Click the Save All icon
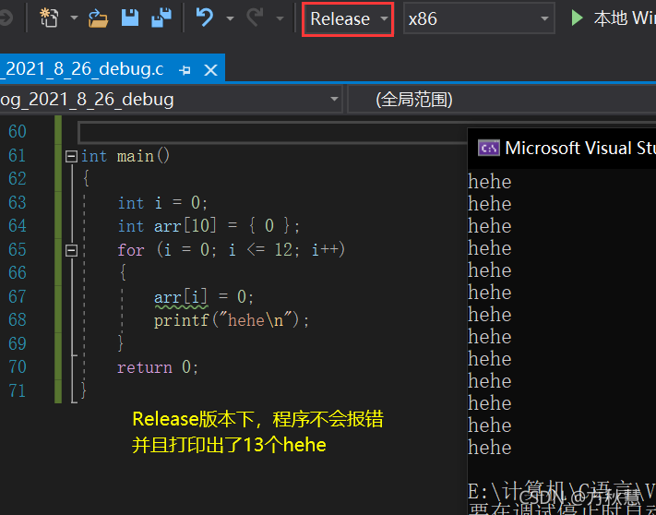Viewport: 656px width, 515px height. pos(161,18)
